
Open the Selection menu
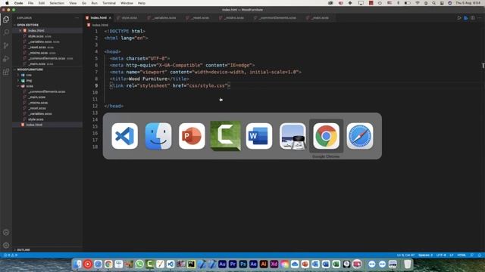tap(57, 3)
